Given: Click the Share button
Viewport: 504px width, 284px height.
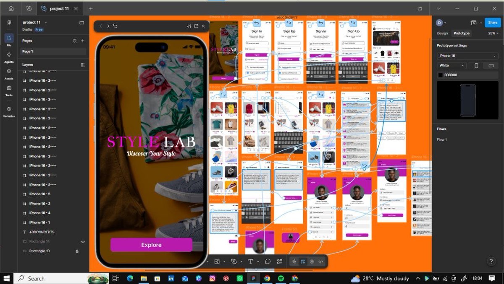Looking at the screenshot, I should (493, 23).
